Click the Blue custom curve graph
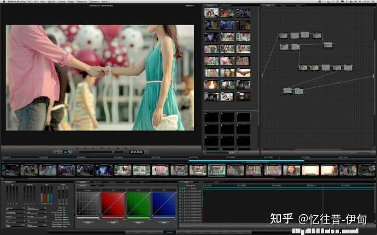Viewport: 377px width, 235px height. tap(164, 203)
